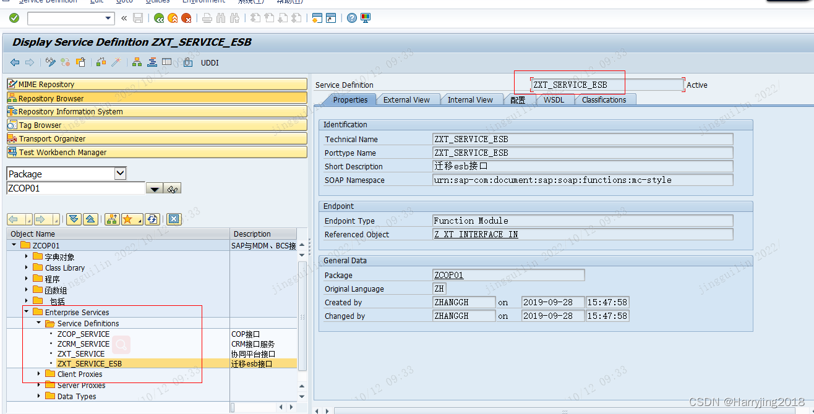Screen dimensions: 814x414
Task: Click the Display Object List icon
Action: point(152,62)
